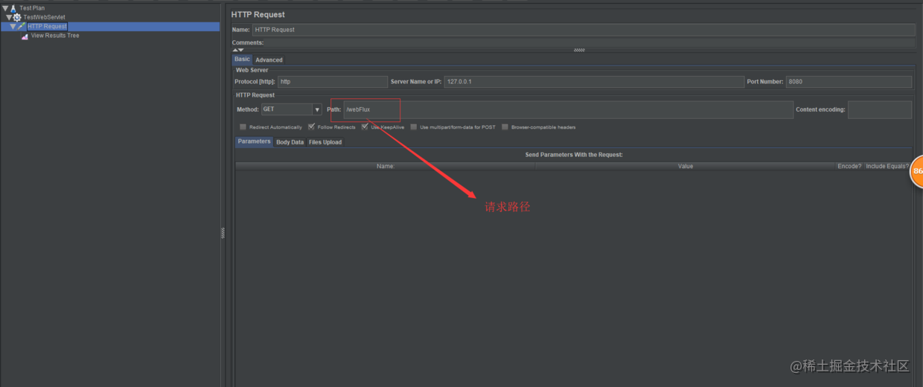Click the TestWebServlet thread group gear icon
The height and width of the screenshot is (387, 923).
tap(17, 17)
